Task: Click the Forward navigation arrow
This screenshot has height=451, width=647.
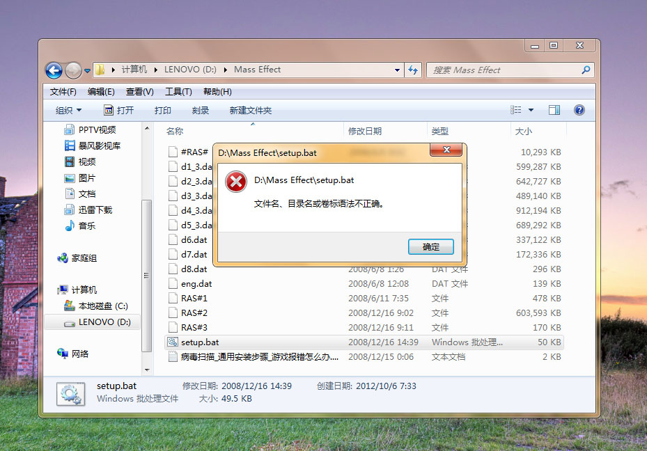Action: 73,70
